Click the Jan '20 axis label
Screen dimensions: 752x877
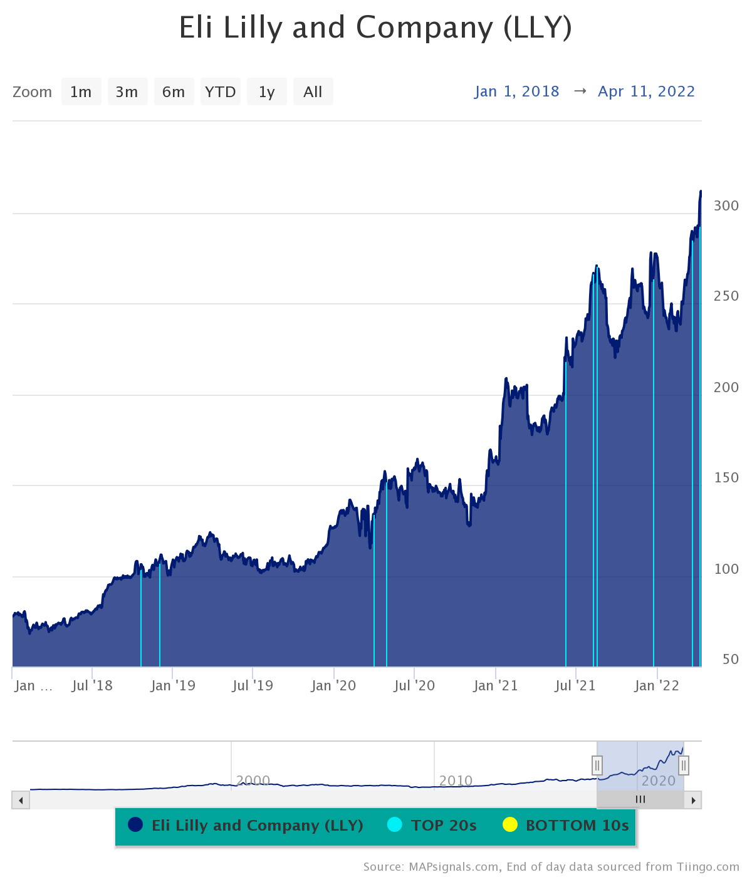coord(333,685)
